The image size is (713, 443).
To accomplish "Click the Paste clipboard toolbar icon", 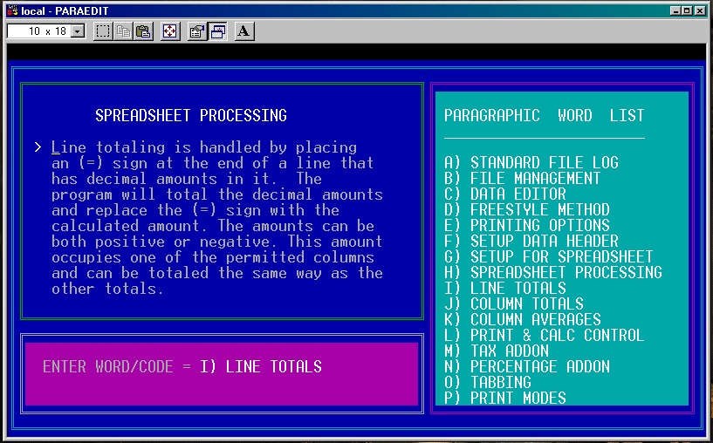I will click(x=143, y=31).
